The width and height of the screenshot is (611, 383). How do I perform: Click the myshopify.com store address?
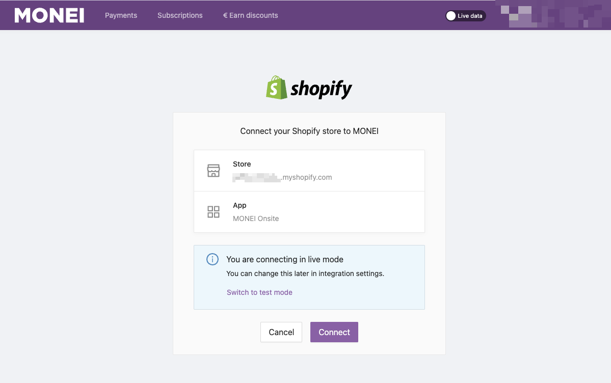tap(282, 177)
